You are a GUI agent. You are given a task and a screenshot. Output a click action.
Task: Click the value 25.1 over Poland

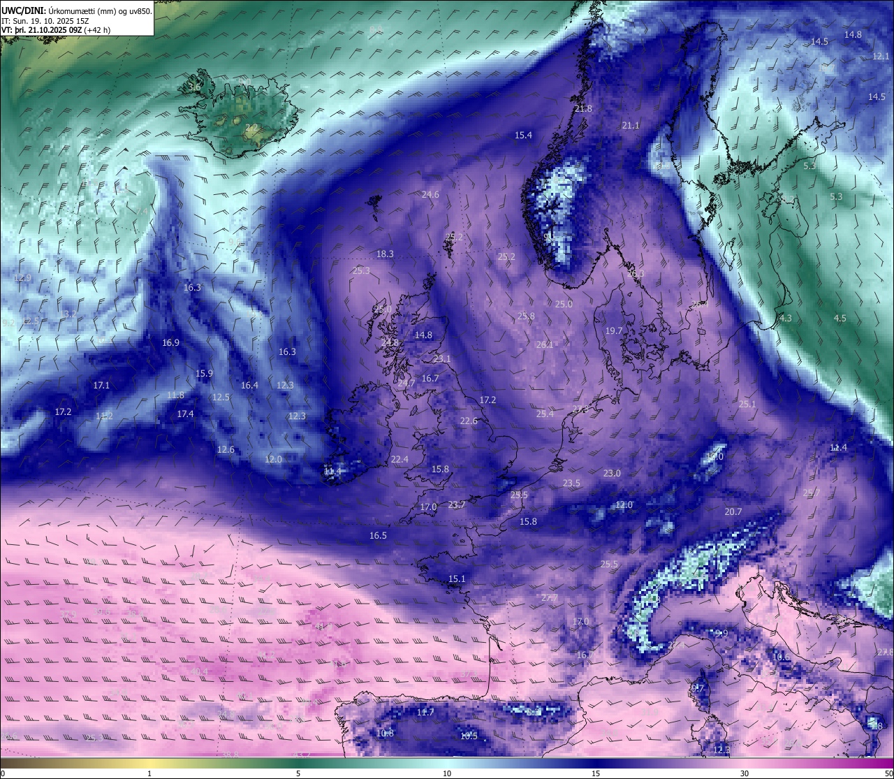(747, 404)
